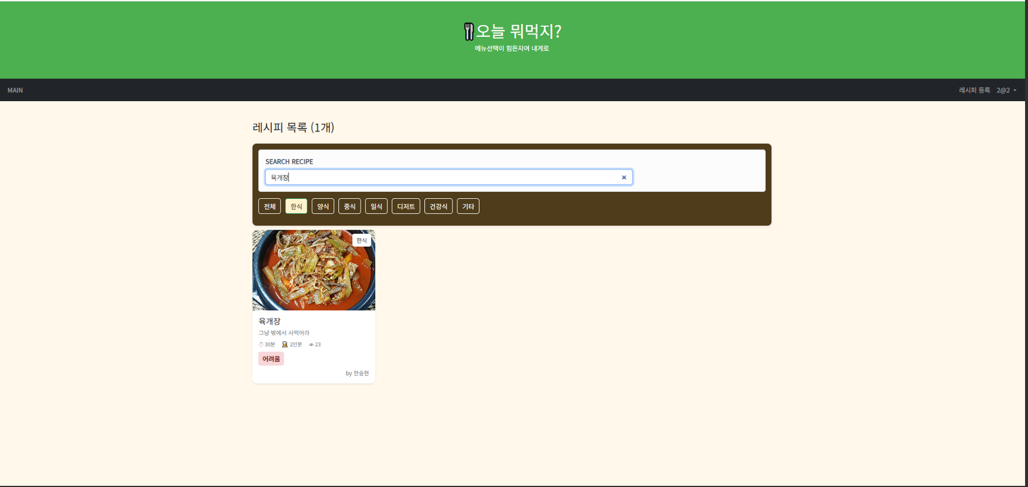Click the '레시피 목록 (1개)' heading
The height and width of the screenshot is (487, 1028).
click(293, 127)
